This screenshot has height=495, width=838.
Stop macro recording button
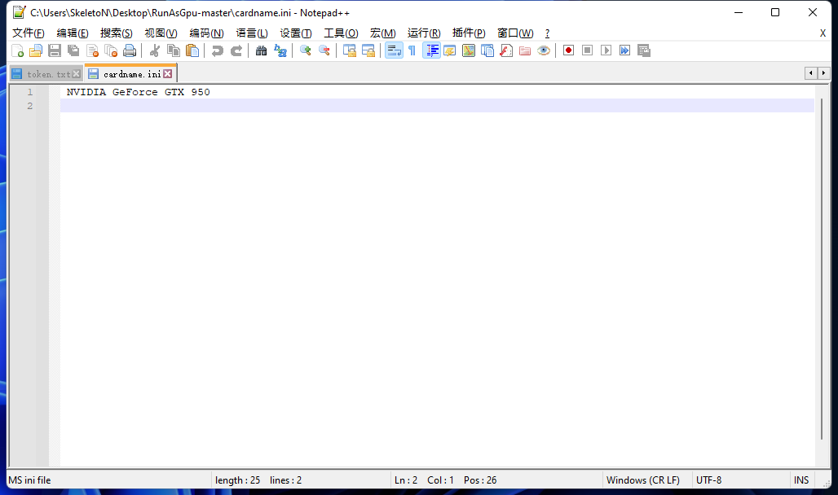[x=587, y=50]
